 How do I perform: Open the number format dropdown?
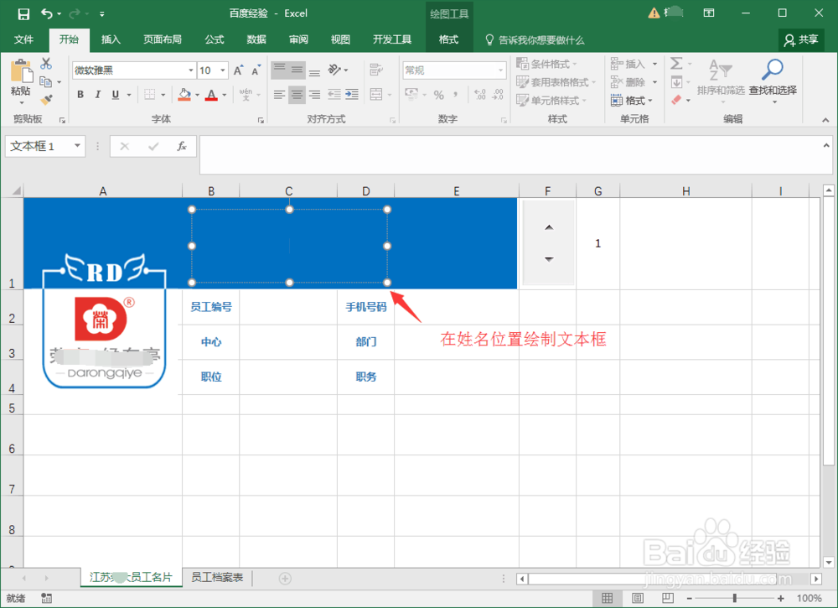click(501, 70)
